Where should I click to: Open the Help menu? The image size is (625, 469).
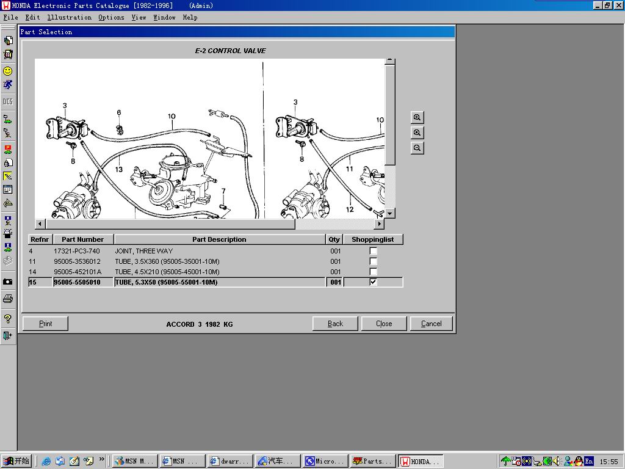(x=190, y=17)
